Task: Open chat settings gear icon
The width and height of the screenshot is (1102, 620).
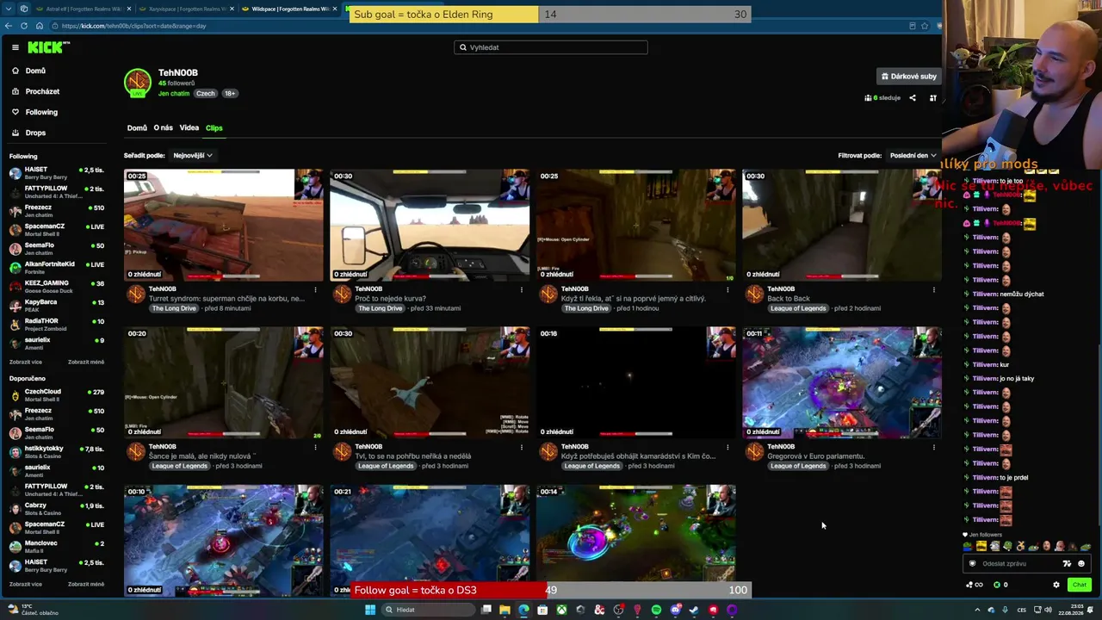Action: 1056,585
